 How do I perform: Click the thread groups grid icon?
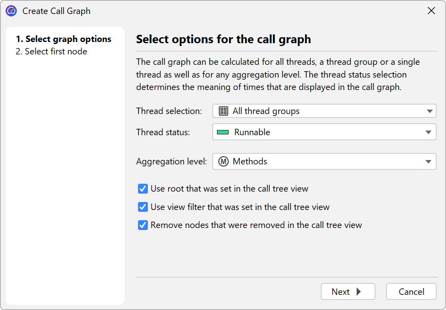[x=223, y=111]
